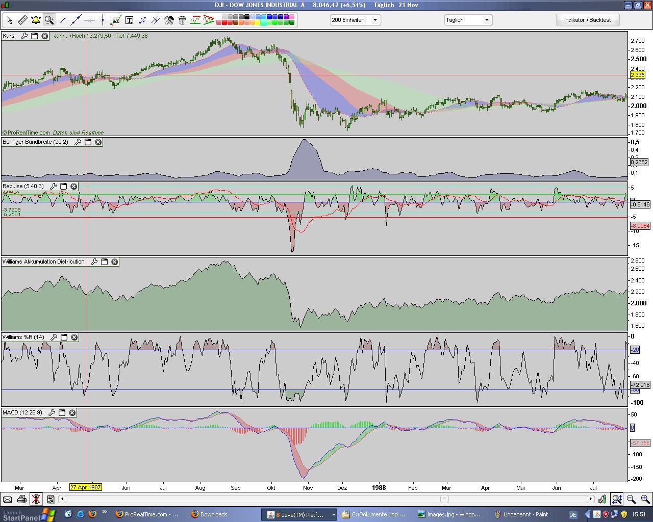653x522 pixels.
Task: Expand hidden system tray icons arrow
Action: click(x=588, y=514)
